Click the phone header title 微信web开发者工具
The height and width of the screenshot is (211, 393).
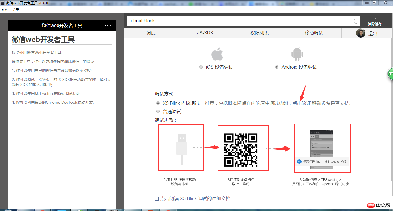click(62, 26)
